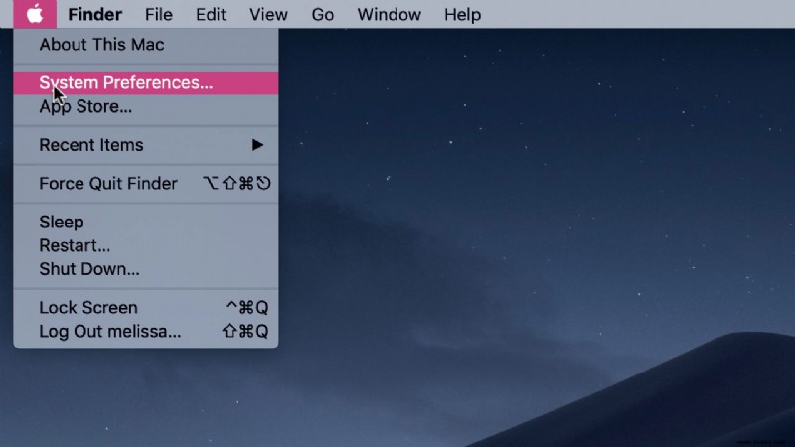Choose About This Mac
The image size is (795, 447).
click(146, 45)
